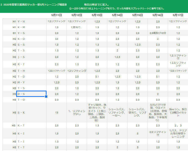The width and height of the screenshot is (188, 151).
Task: Click the 1、リフティング少し cell
Action: (77, 112)
